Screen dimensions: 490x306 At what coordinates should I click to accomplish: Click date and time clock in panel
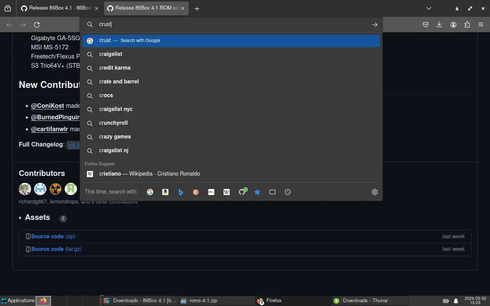pyautogui.click(x=475, y=301)
